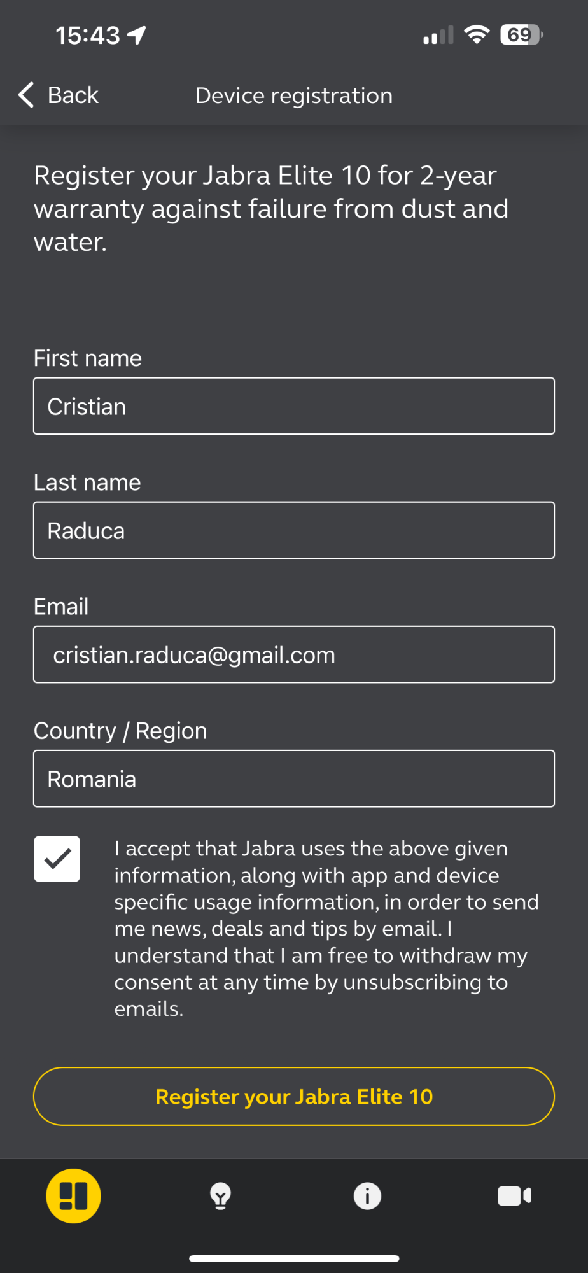Viewport: 588px width, 1273px height.
Task: Tap the Back text button
Action: [x=73, y=95]
